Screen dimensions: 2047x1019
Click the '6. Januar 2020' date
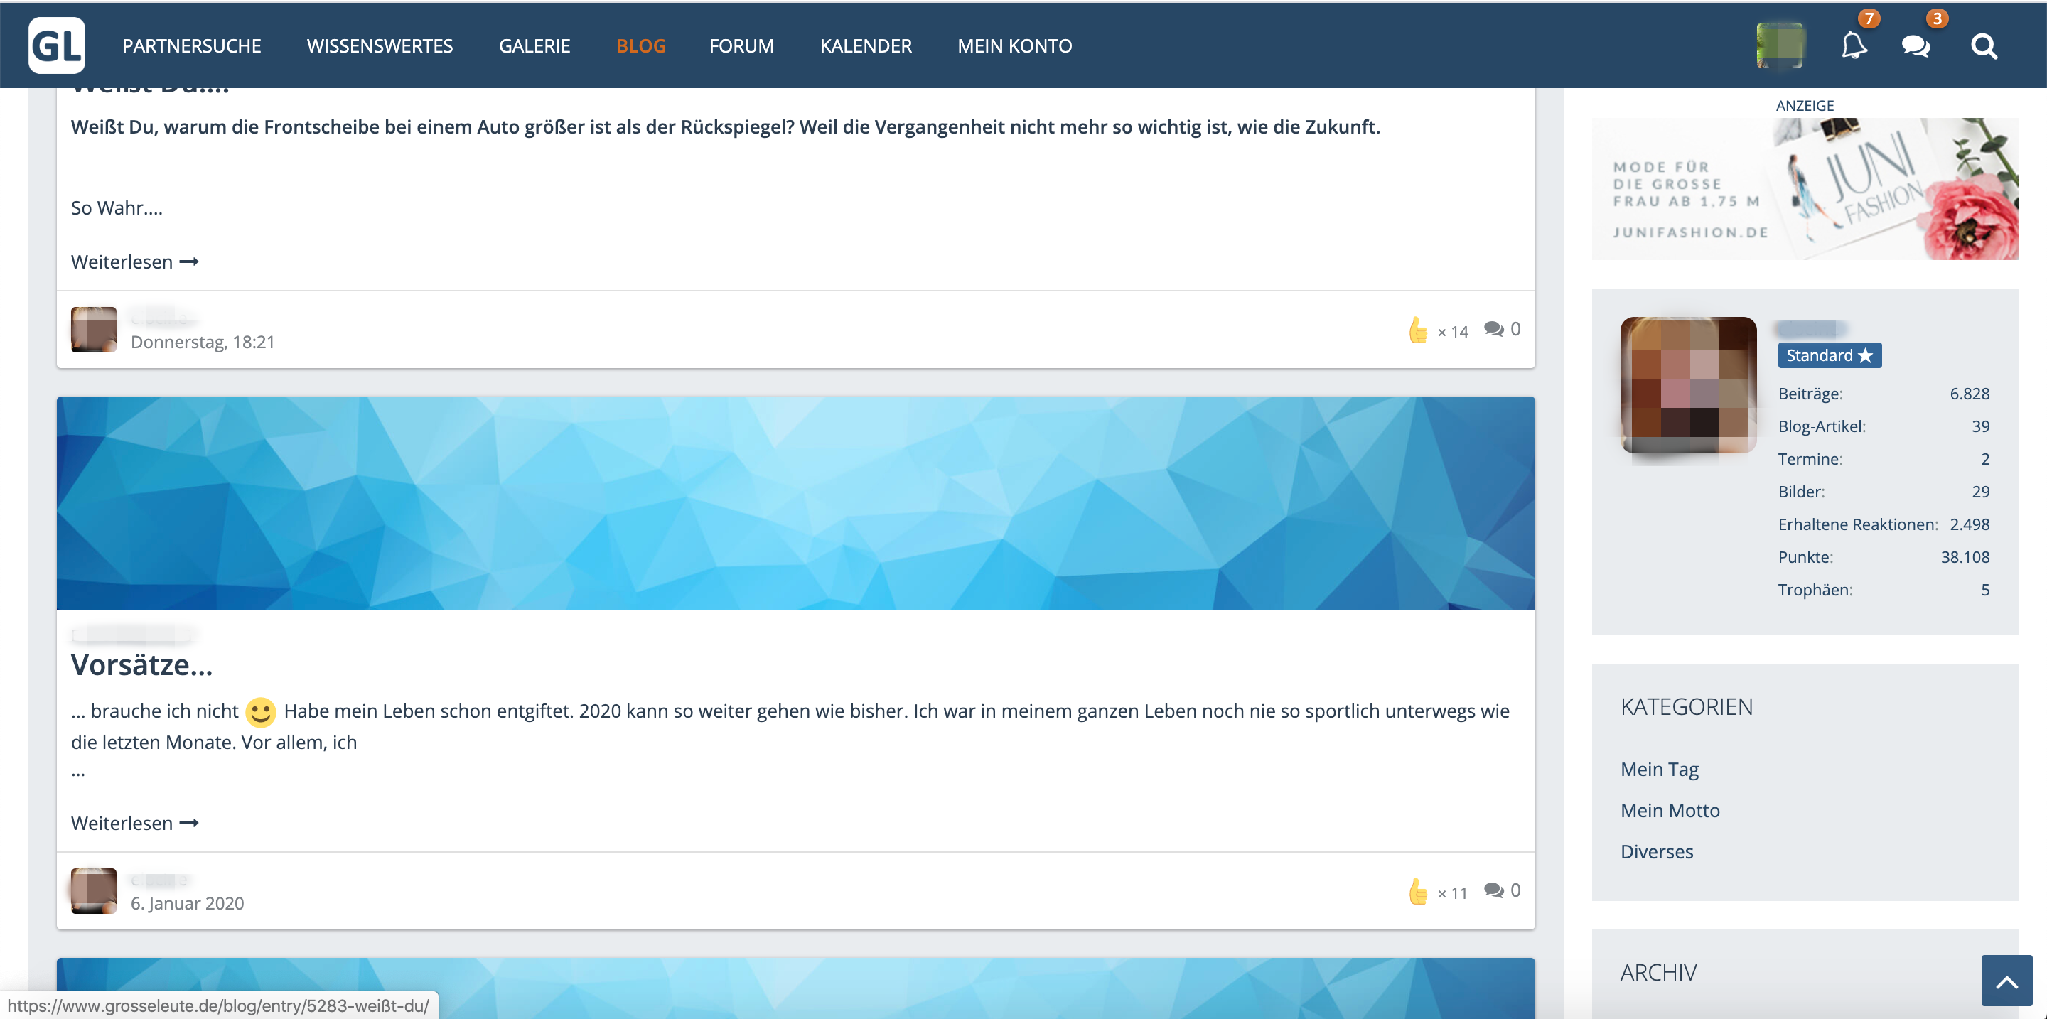187,904
